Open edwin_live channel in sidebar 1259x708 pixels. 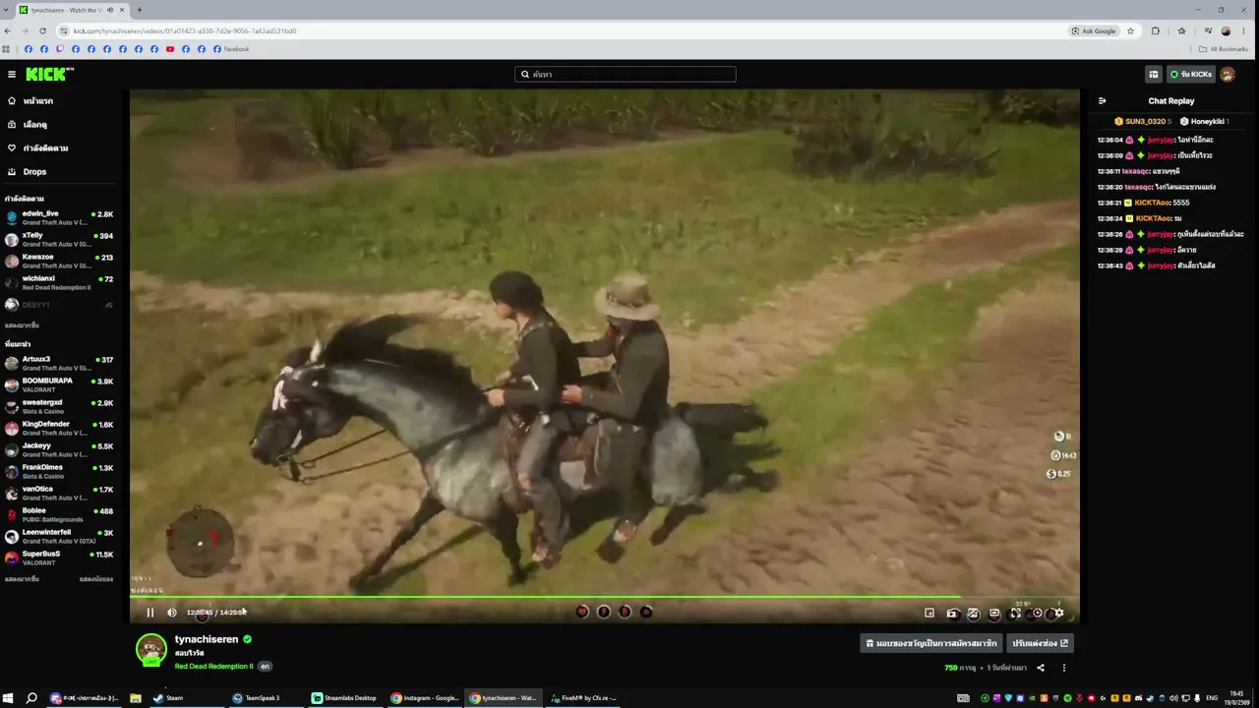pyautogui.click(x=59, y=217)
